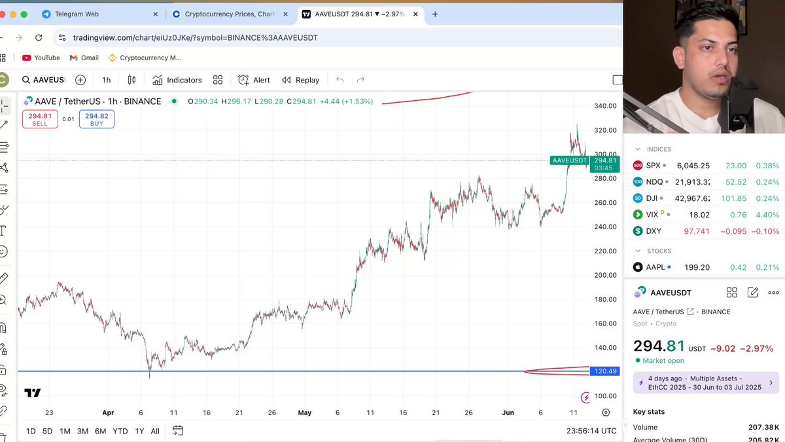Screen dimensions: 785x442
Task: Switch chart range to 1M
Action: point(65,431)
